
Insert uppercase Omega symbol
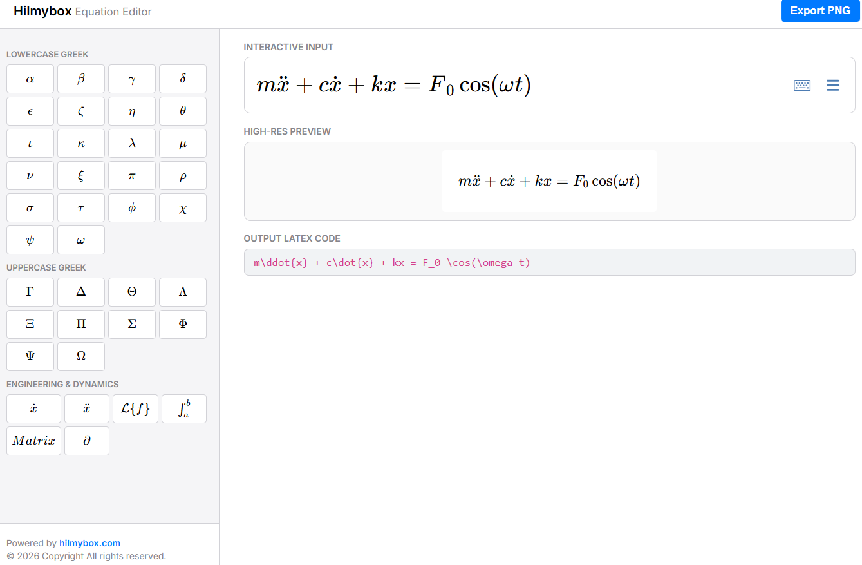tap(80, 356)
